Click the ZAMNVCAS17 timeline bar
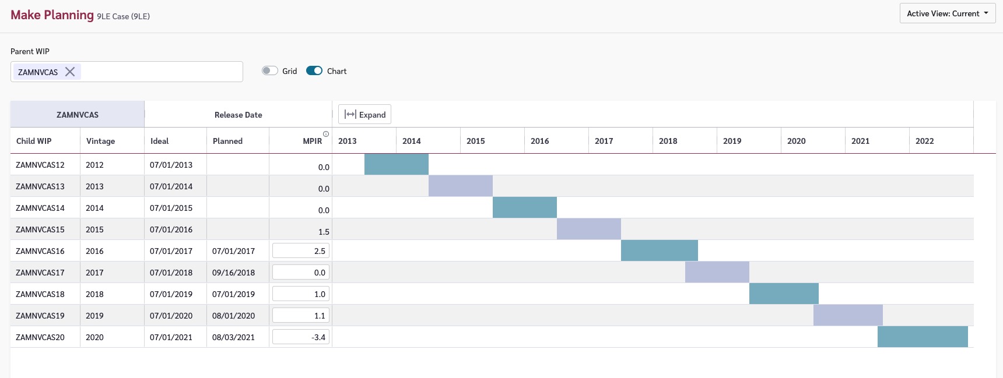The width and height of the screenshot is (1003, 378). pyautogui.click(x=717, y=272)
